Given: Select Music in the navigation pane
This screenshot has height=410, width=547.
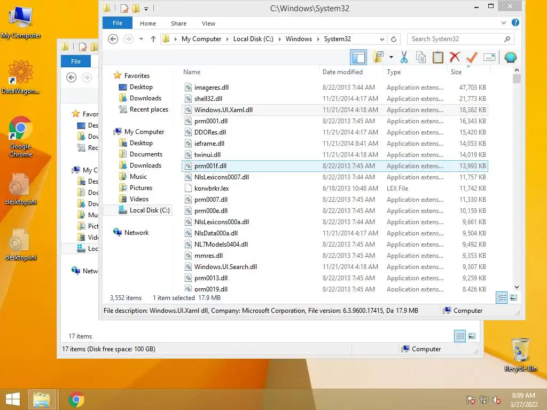Looking at the screenshot, I should point(133,176).
